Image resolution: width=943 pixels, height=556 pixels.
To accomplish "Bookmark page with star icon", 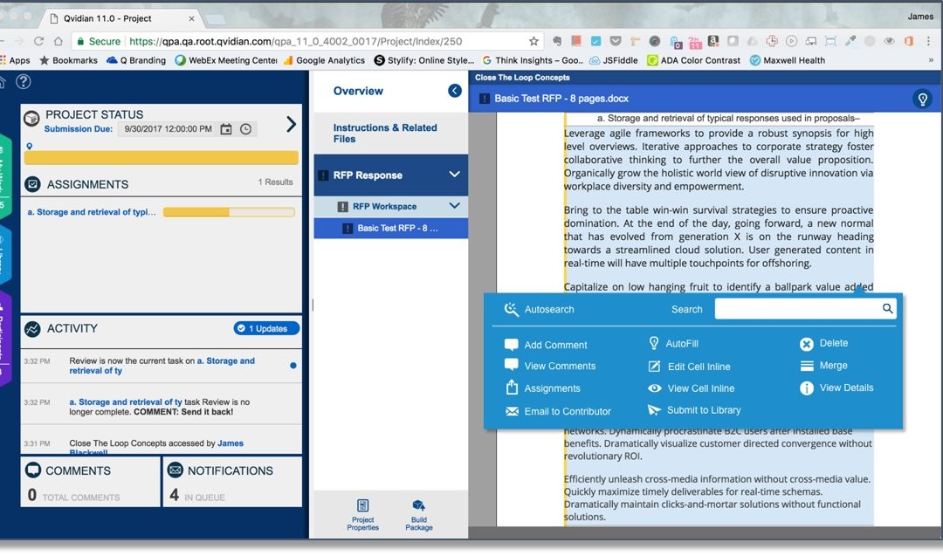I will 533,41.
